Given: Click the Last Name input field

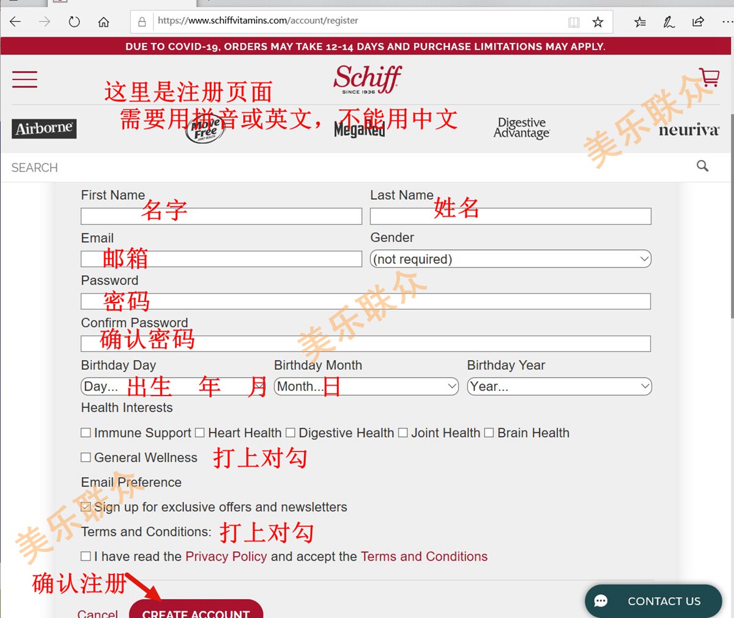Looking at the screenshot, I should click(x=511, y=216).
